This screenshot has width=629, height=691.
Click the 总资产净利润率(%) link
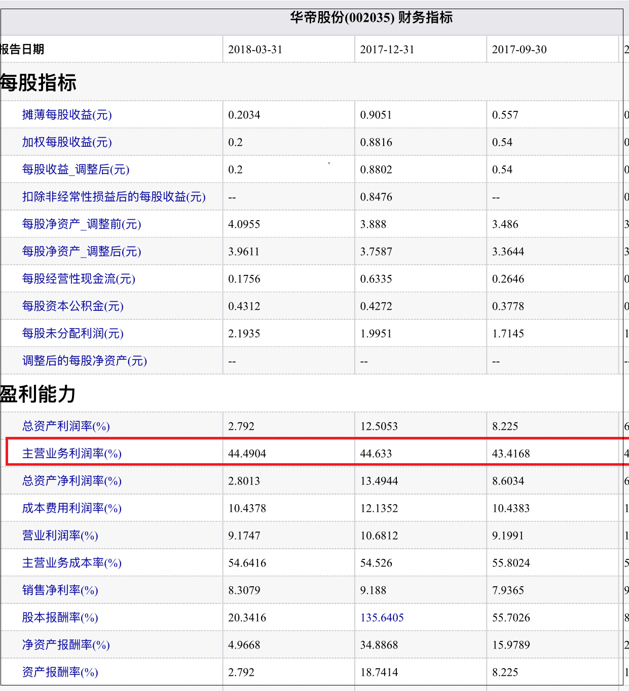point(71,481)
